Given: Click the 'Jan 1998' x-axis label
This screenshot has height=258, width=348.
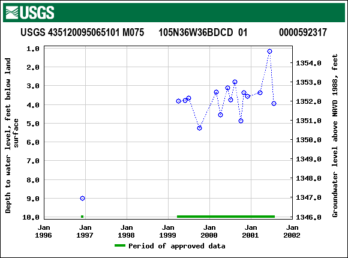Looking at the screenshot, I should [126, 231].
